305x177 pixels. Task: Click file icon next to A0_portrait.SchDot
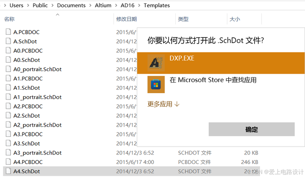coord(8,69)
